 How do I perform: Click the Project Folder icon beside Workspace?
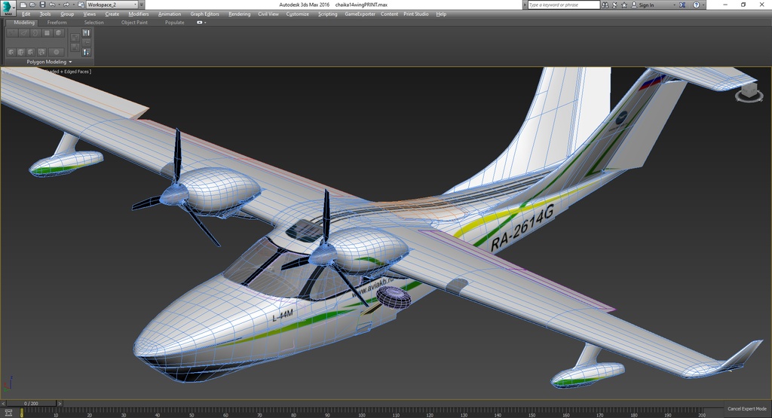coord(81,5)
